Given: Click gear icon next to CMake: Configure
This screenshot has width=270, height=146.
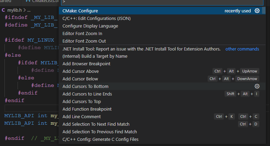Looking at the screenshot, I should point(257,11).
